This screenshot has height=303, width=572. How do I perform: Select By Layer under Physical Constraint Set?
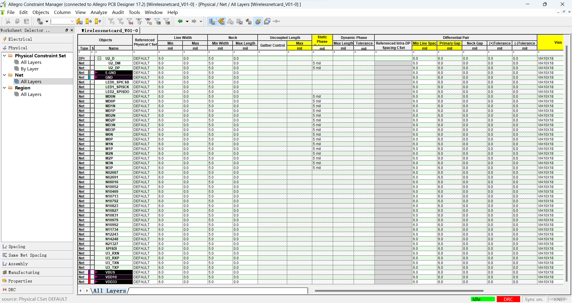click(x=29, y=69)
